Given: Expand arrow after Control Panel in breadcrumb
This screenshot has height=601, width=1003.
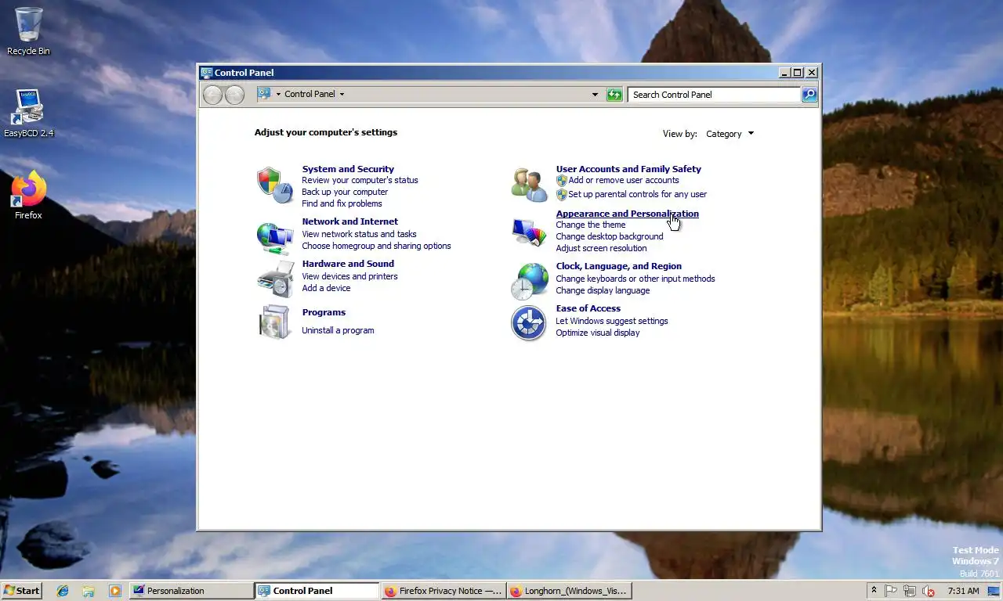Looking at the screenshot, I should (342, 94).
